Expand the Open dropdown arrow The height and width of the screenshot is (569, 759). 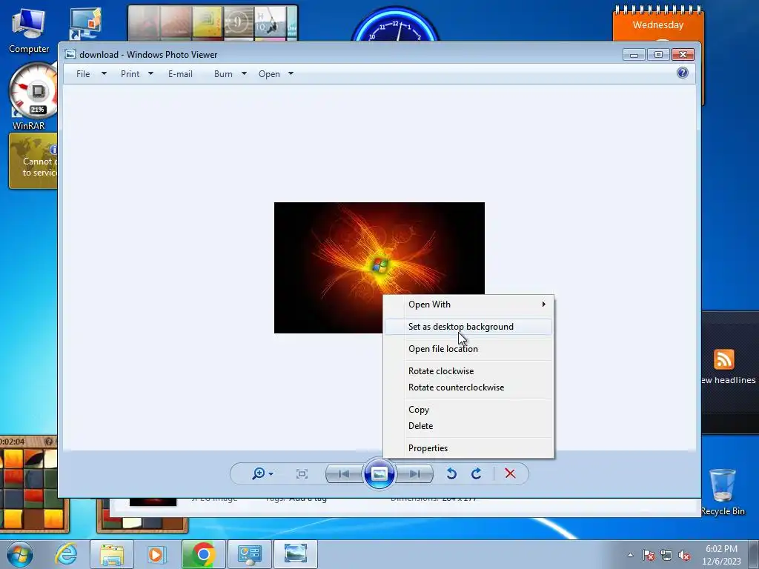coord(291,73)
